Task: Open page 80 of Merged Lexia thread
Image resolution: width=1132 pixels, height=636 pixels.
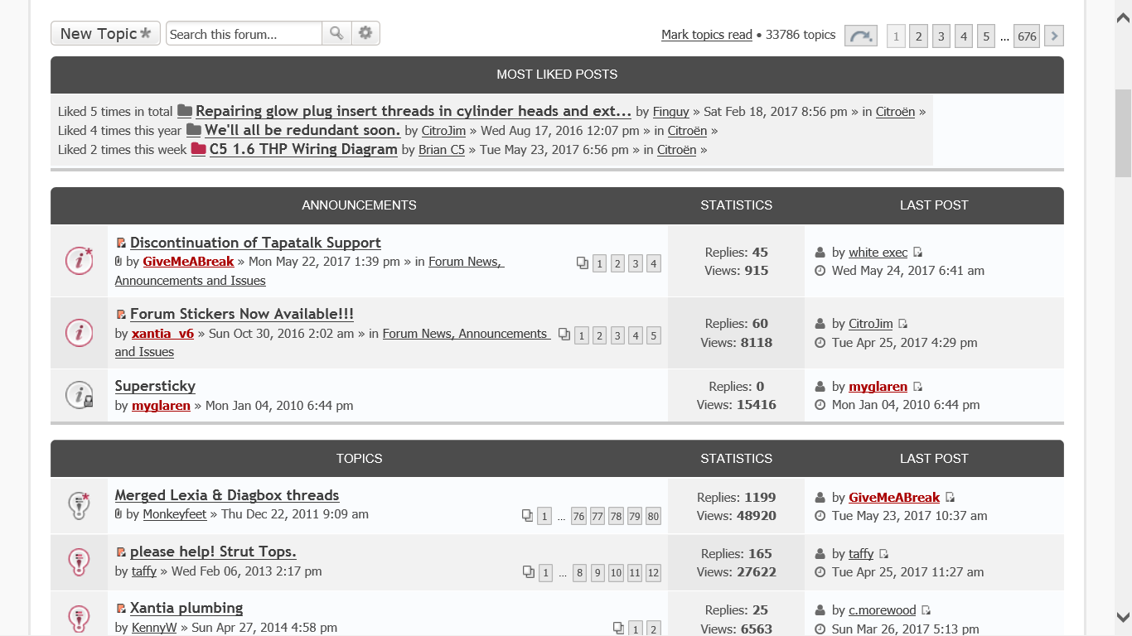Action: [x=653, y=516]
